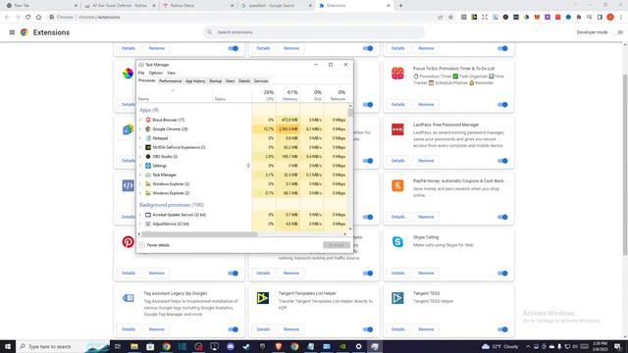Open Chrome extensions puzzle-piece menu

tap(579, 18)
